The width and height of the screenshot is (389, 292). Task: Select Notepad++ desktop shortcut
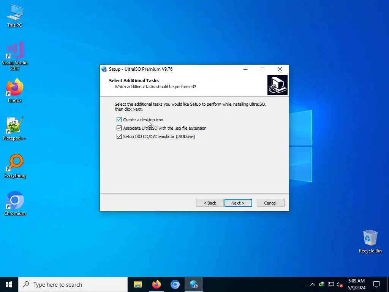[x=15, y=129]
